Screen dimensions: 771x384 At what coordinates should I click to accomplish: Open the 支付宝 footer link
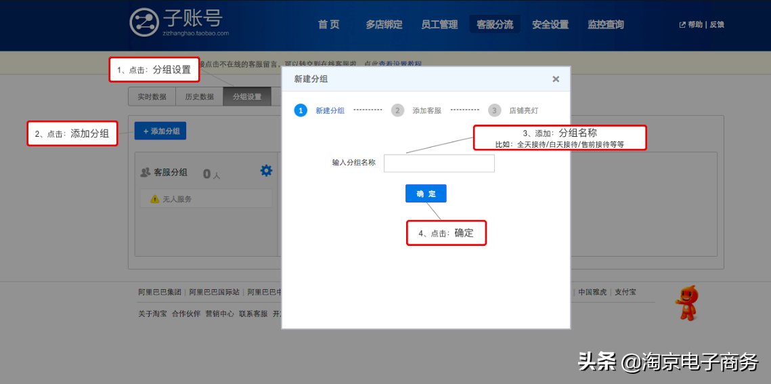[x=625, y=292]
